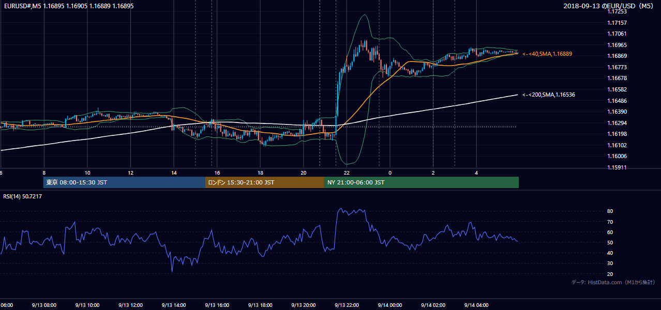661x310 pixels.
Task: Click price level 1.16773 on the price axis
Action: [617, 67]
